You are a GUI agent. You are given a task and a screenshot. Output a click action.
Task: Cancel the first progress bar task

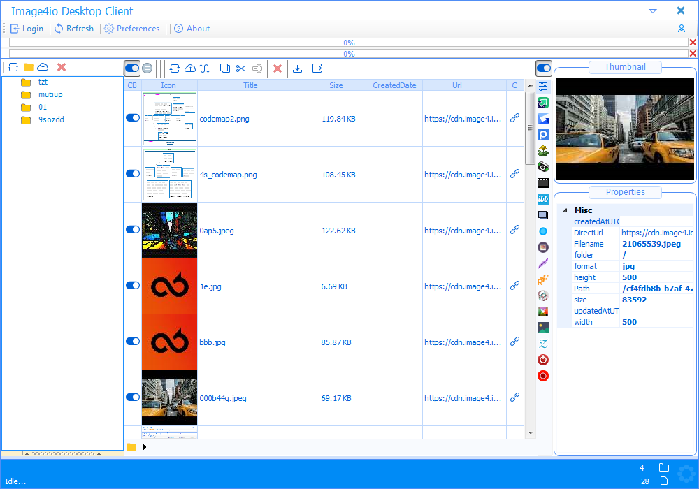coord(693,43)
